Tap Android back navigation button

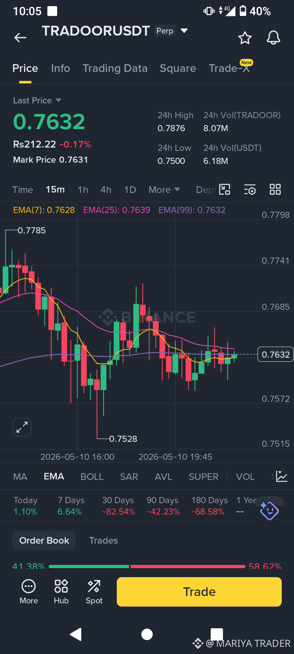(x=76, y=634)
